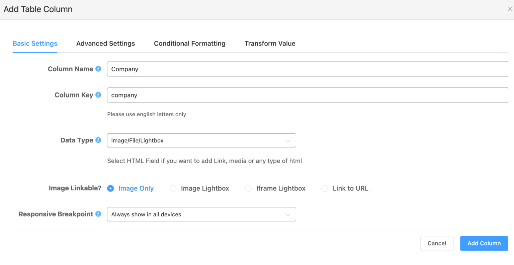Select the Iframe Lightbox radio option
This screenshot has height=265, width=514.
tap(248, 188)
